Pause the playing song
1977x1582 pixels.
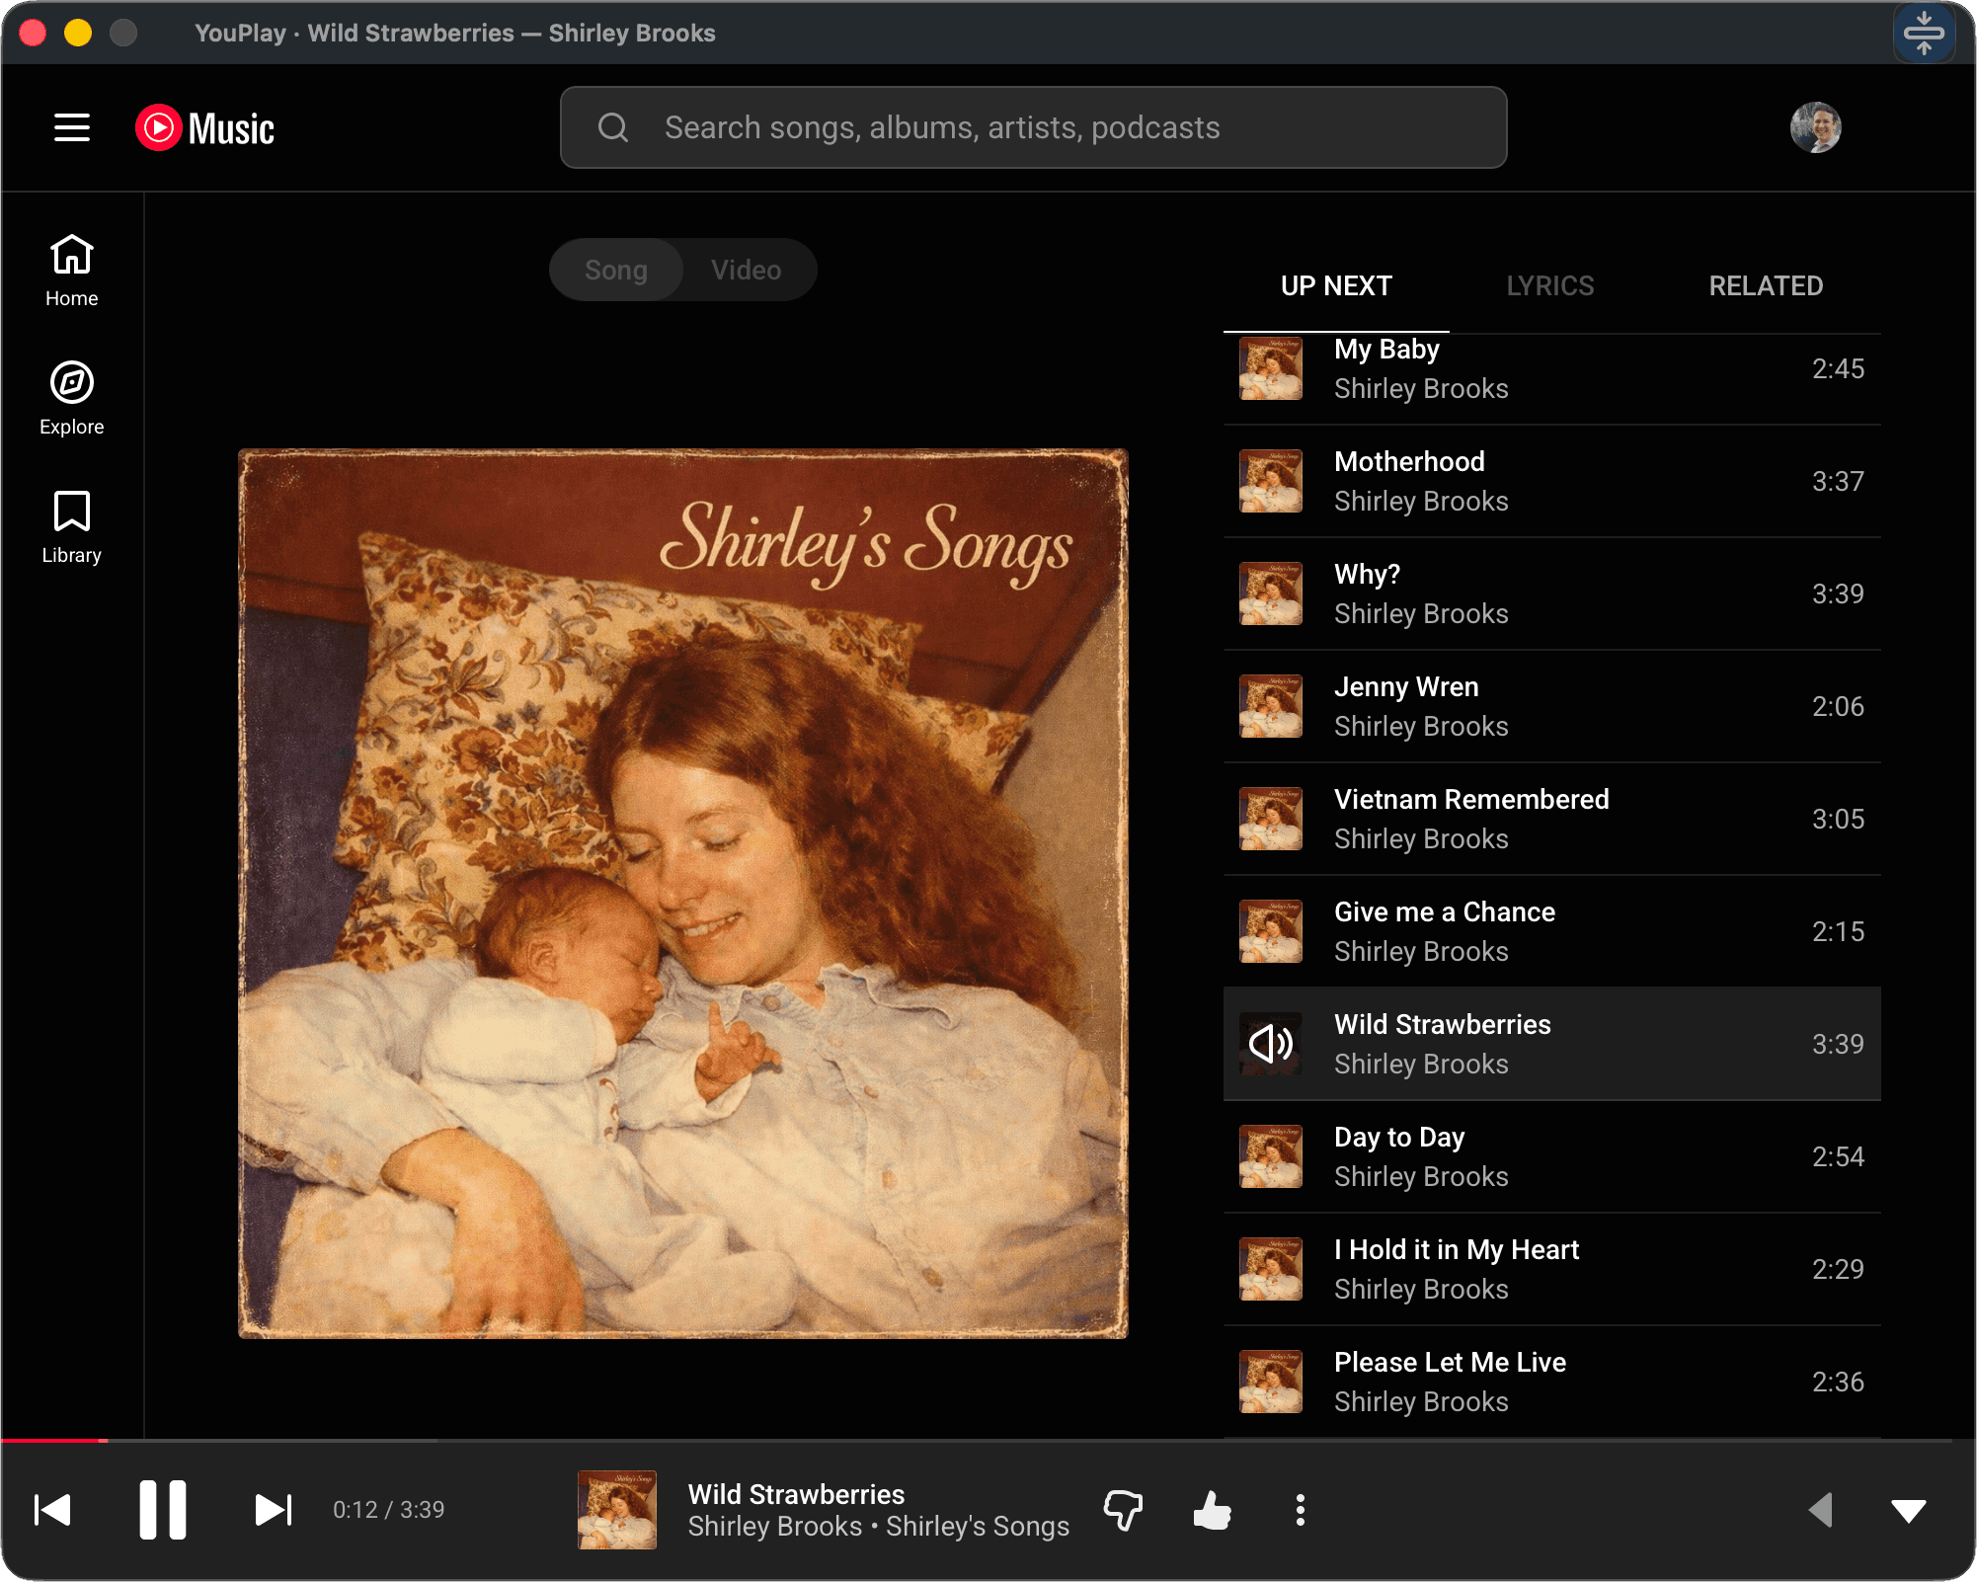163,1510
